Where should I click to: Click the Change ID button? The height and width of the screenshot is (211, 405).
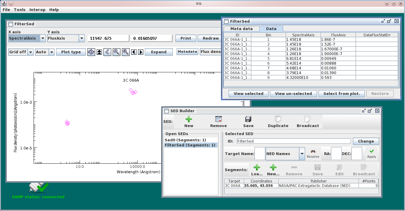click(366, 141)
